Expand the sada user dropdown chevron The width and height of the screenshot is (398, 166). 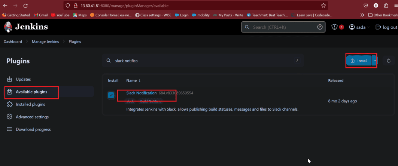coord(369,27)
